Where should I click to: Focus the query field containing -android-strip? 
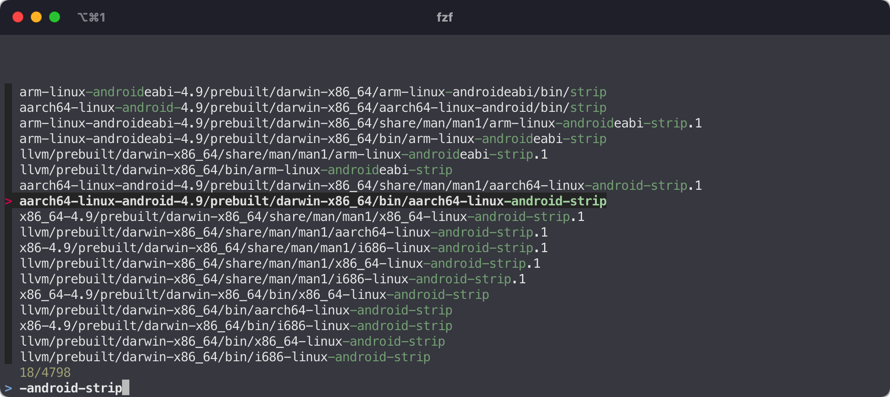click(x=71, y=388)
